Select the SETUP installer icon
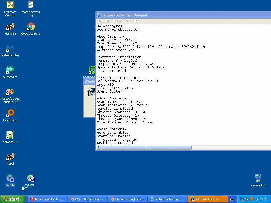Image resolution: width=271 pixels, height=203 pixels. (10, 181)
